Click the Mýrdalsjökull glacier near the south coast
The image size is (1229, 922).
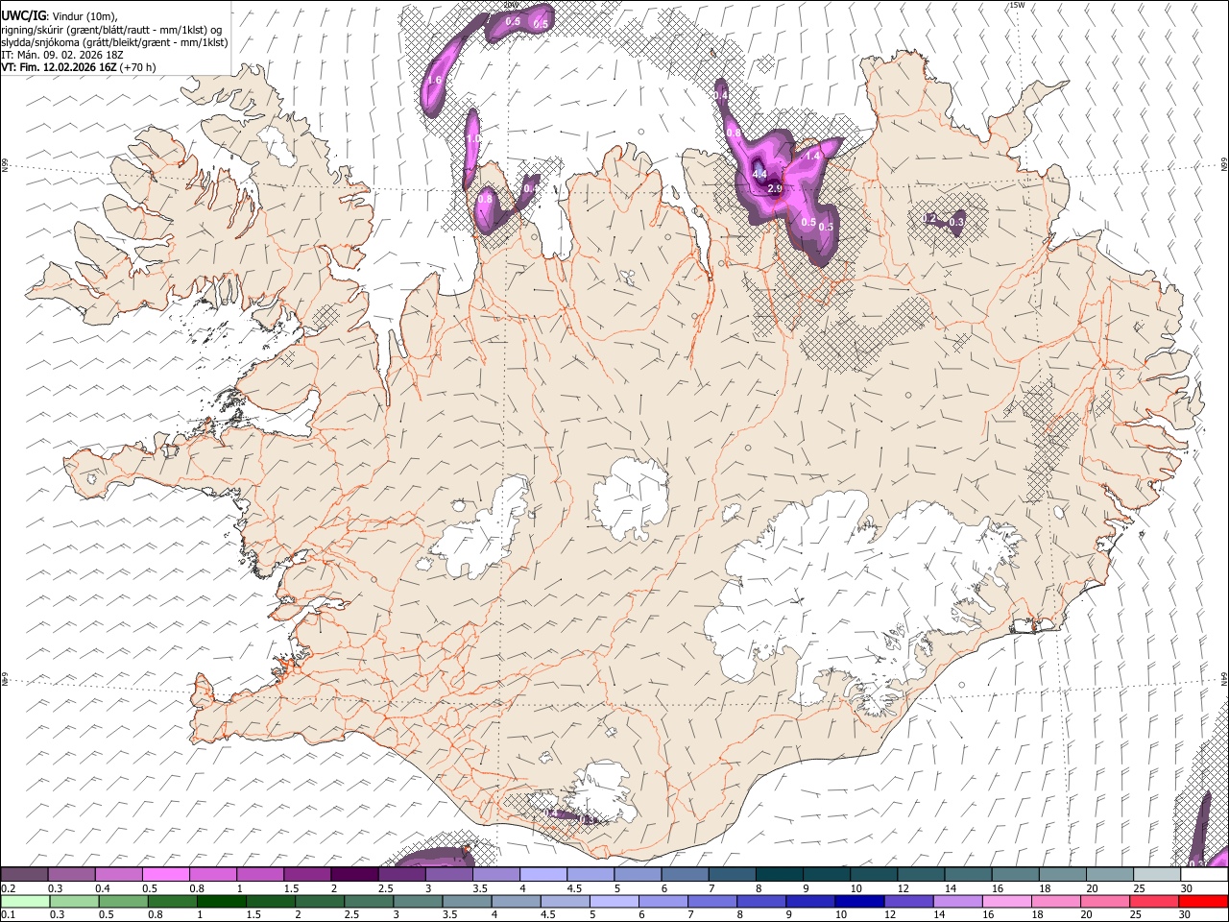tap(600, 792)
